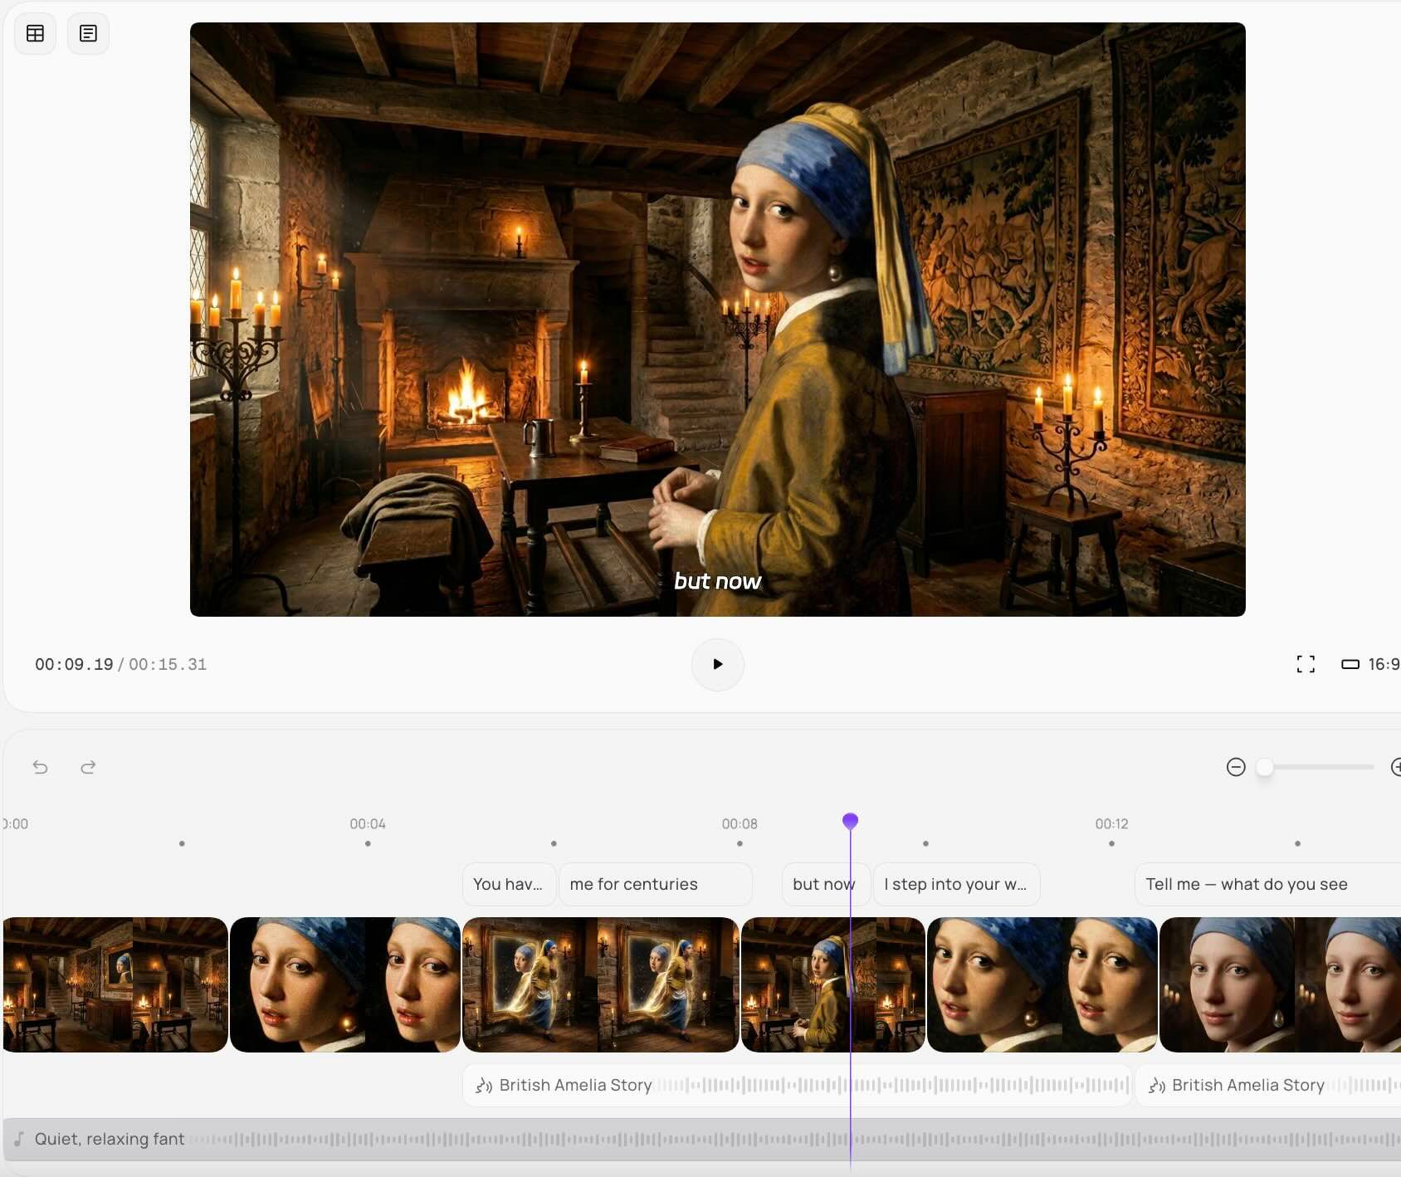Select the first tavern interior video clip
The height and width of the screenshot is (1177, 1401).
pos(115,984)
